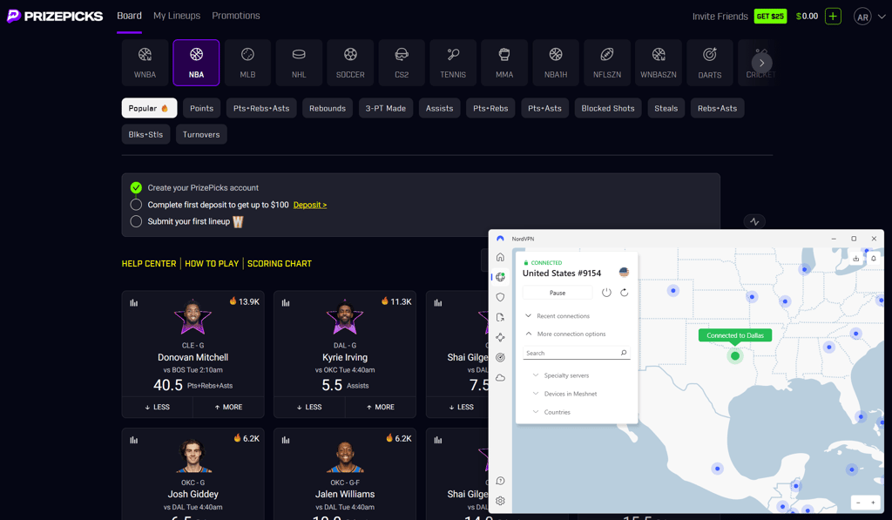Open NordVPN Dark Web Monitor target icon
The image size is (892, 520).
(500, 357)
